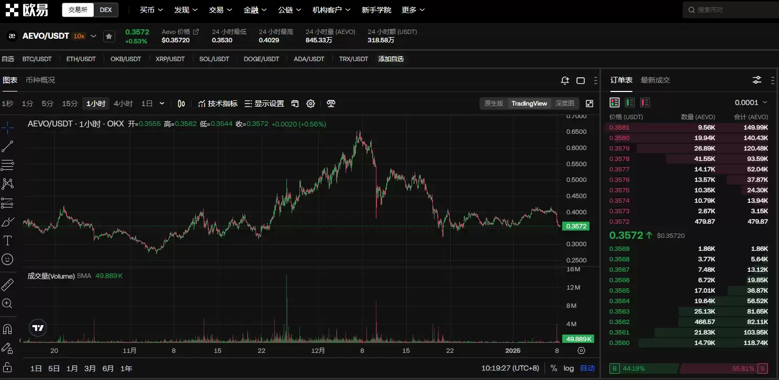The image size is (779, 380).
Task: Expand more timeframe options after 1日
Action: point(162,103)
